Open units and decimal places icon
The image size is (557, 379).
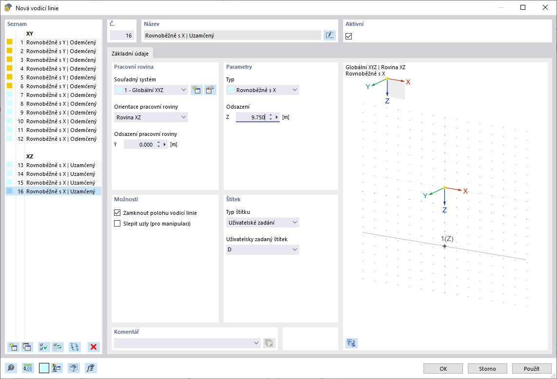click(27, 368)
